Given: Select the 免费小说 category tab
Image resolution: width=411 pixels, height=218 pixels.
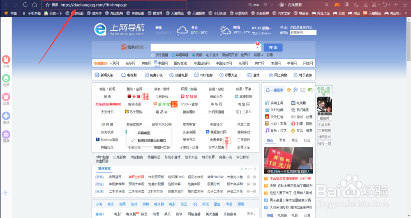Looking at the screenshot, I should click(x=154, y=75).
